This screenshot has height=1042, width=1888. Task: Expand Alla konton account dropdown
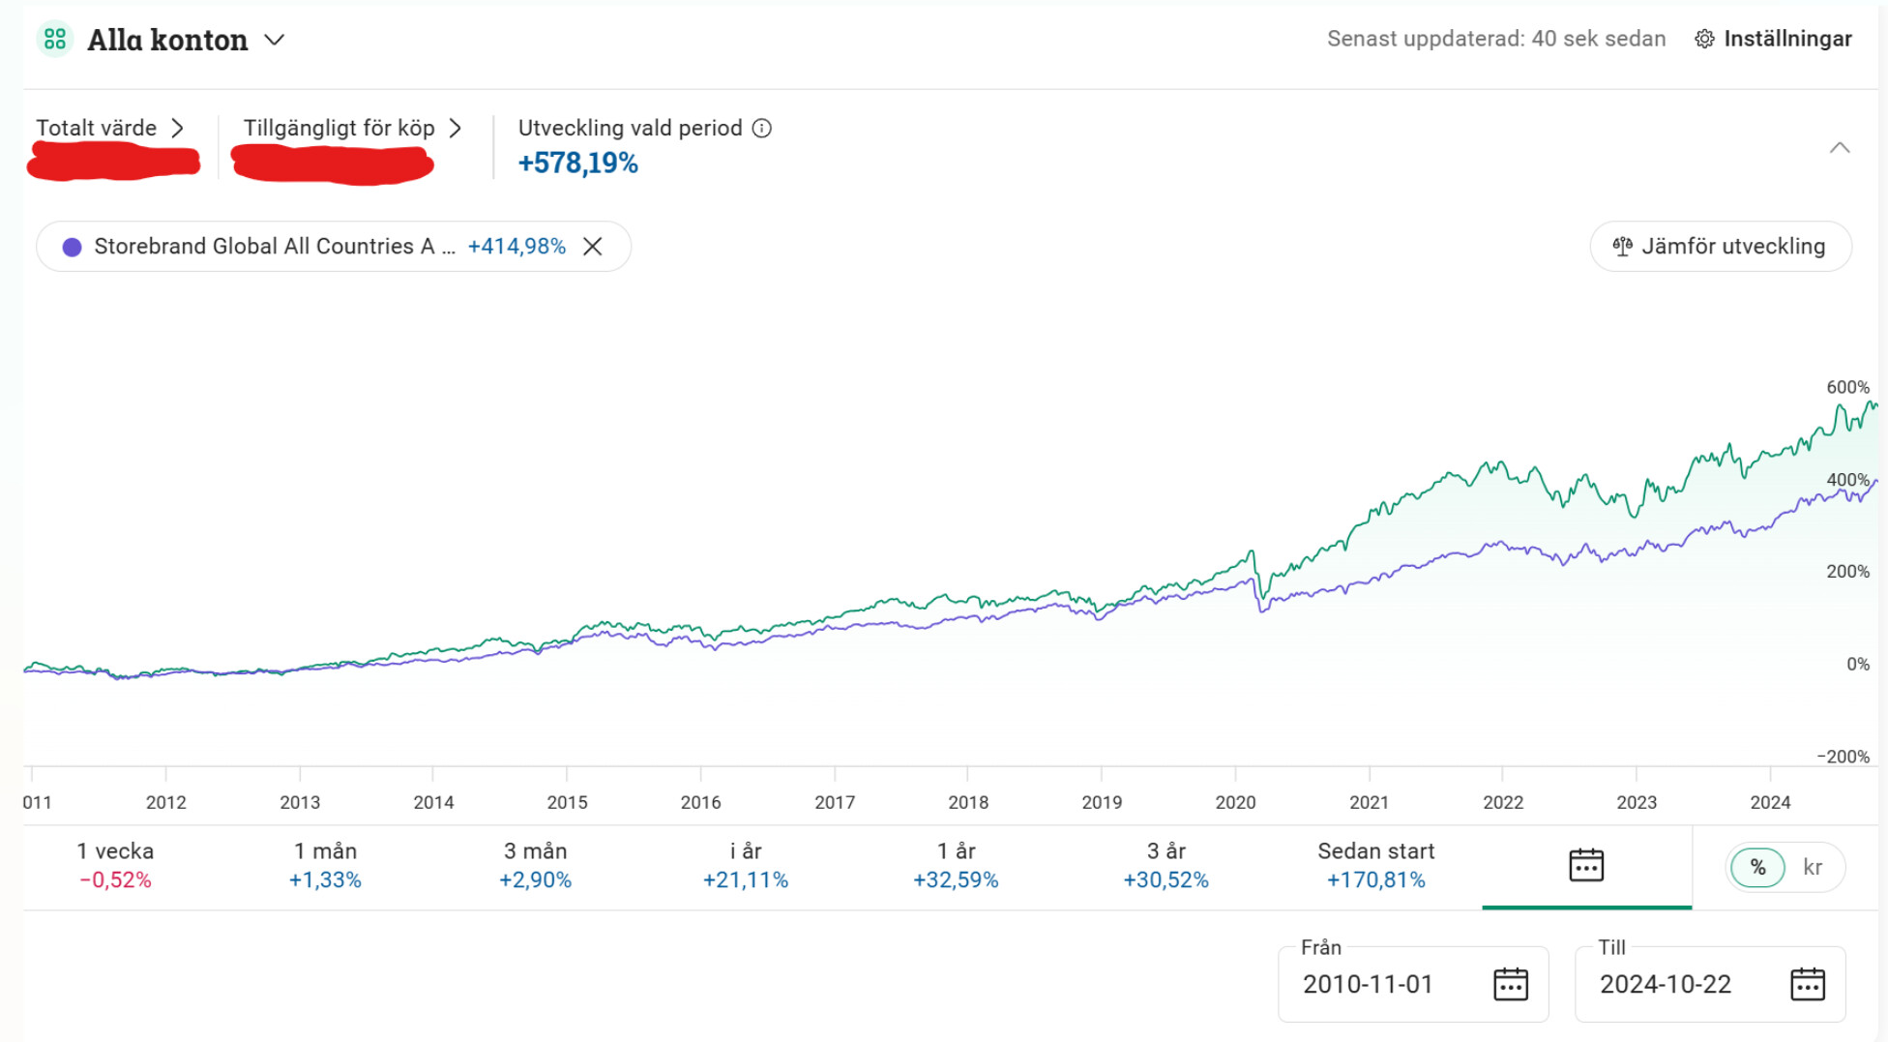click(x=275, y=40)
